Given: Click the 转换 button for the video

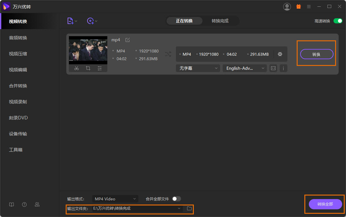Looking at the screenshot, I should point(317,54).
